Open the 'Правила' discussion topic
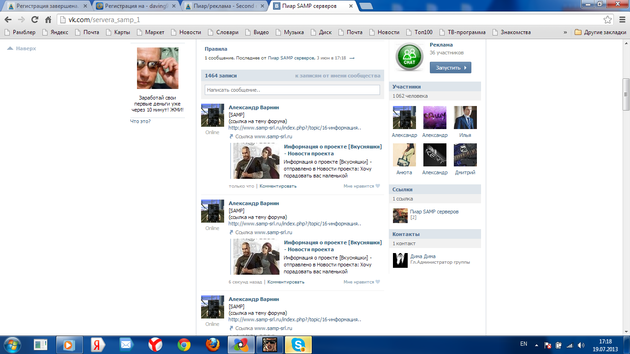The width and height of the screenshot is (630, 354). 216,49
